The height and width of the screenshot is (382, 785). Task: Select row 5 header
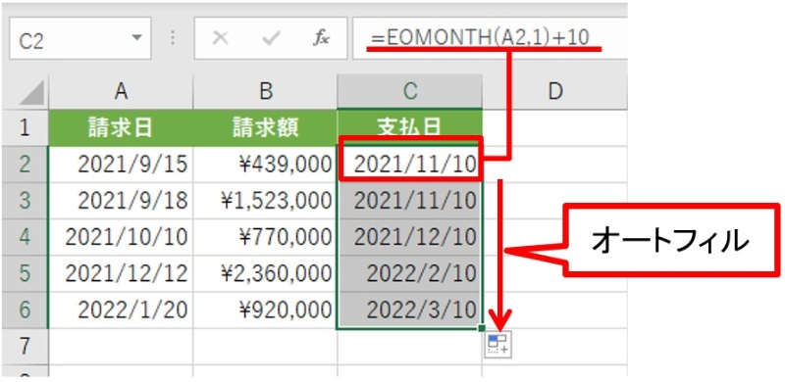[26, 273]
